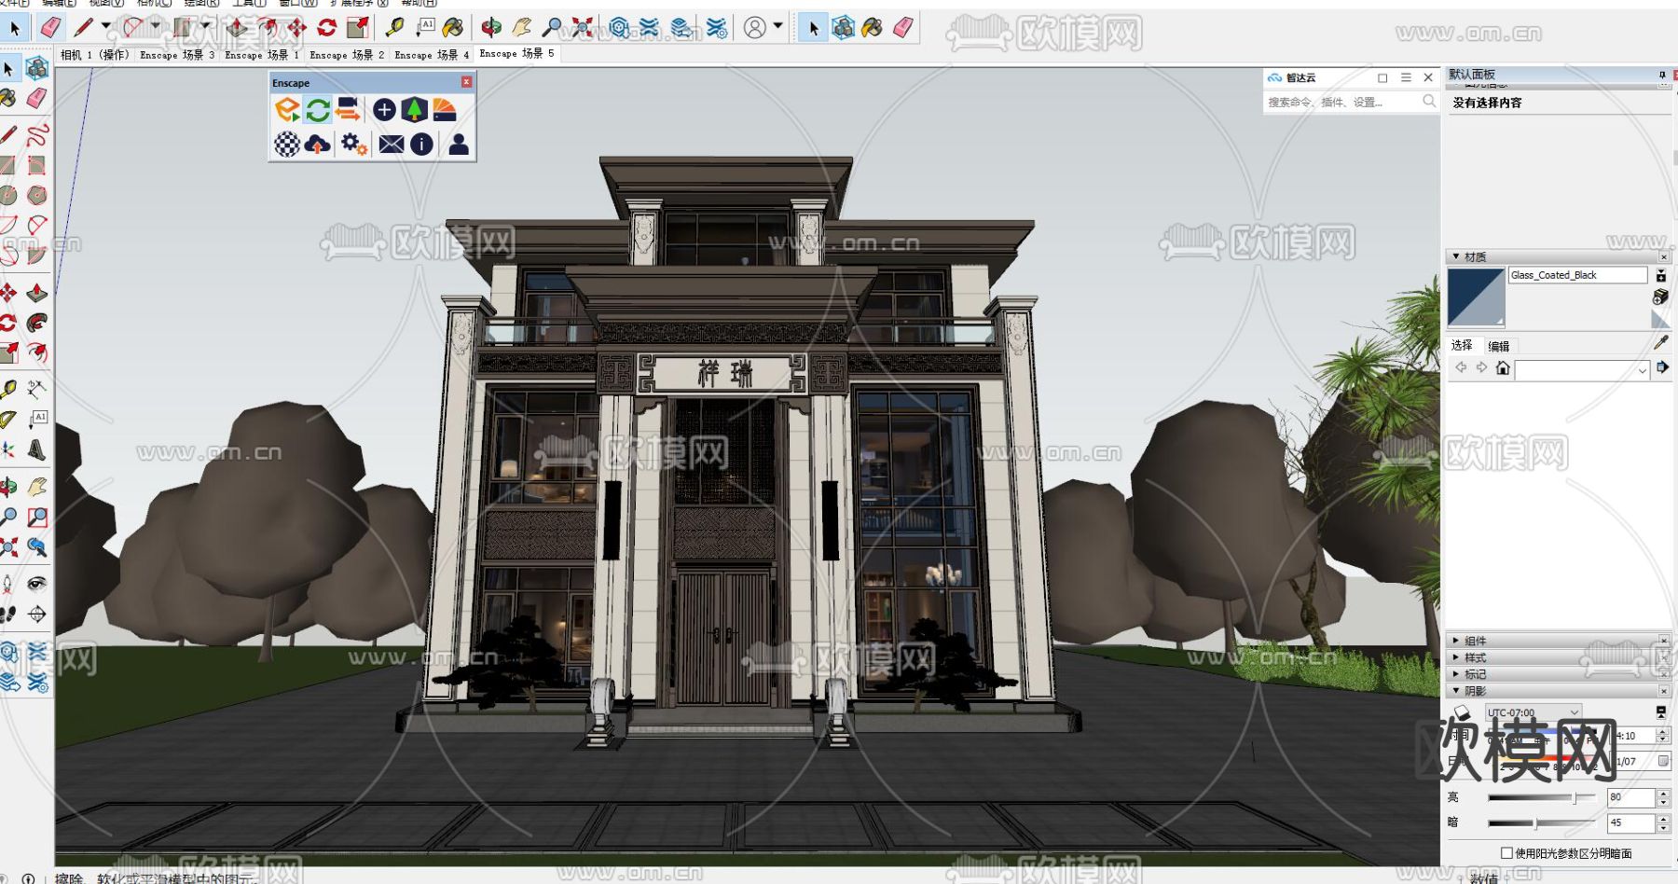Viewport: 1678px width, 884px height.
Task: Adjust the 亮 light slider
Action: (1542, 797)
